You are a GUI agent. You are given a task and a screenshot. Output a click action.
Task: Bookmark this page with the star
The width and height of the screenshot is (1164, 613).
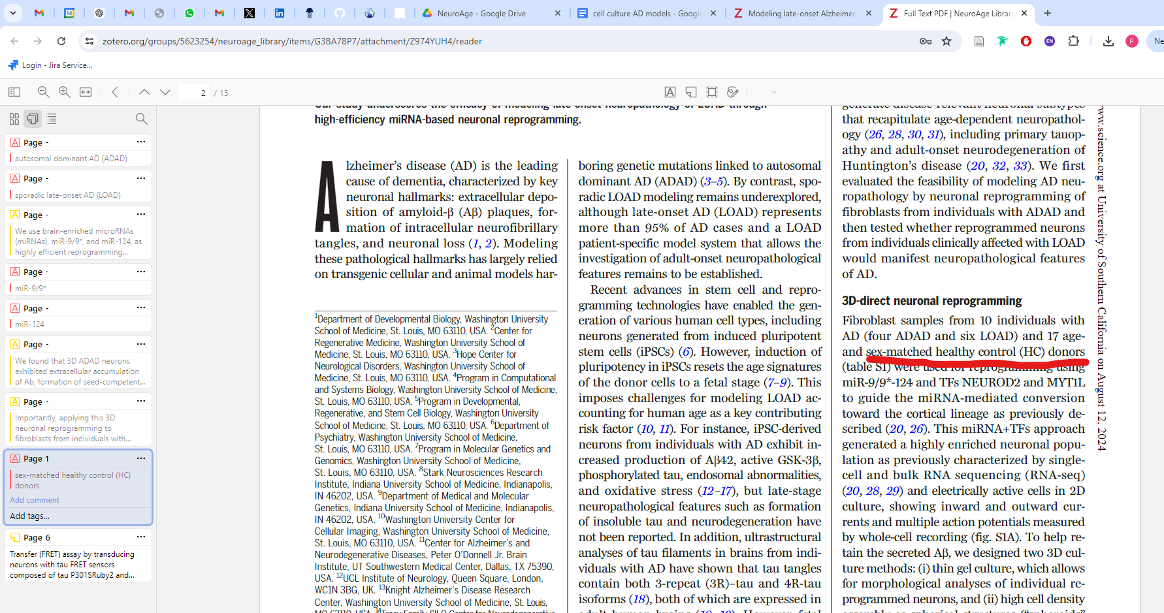coord(946,41)
